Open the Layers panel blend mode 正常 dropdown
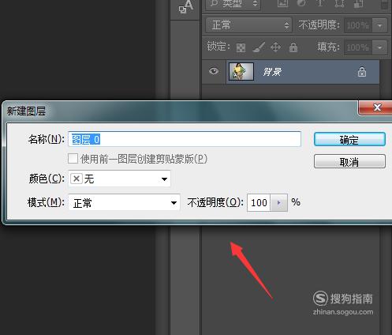 (x=248, y=25)
